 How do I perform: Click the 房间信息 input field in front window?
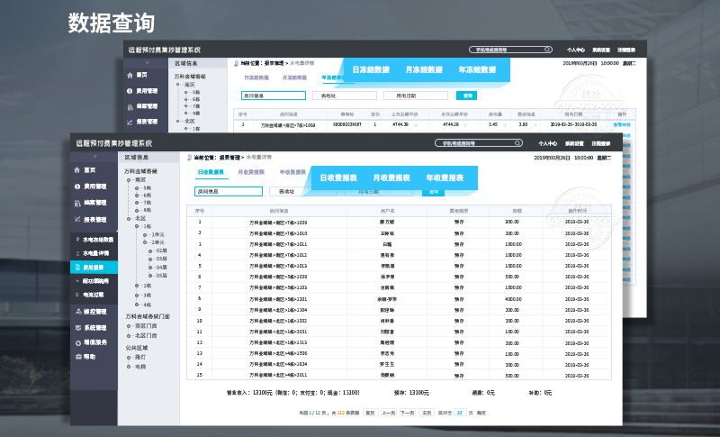[229, 191]
